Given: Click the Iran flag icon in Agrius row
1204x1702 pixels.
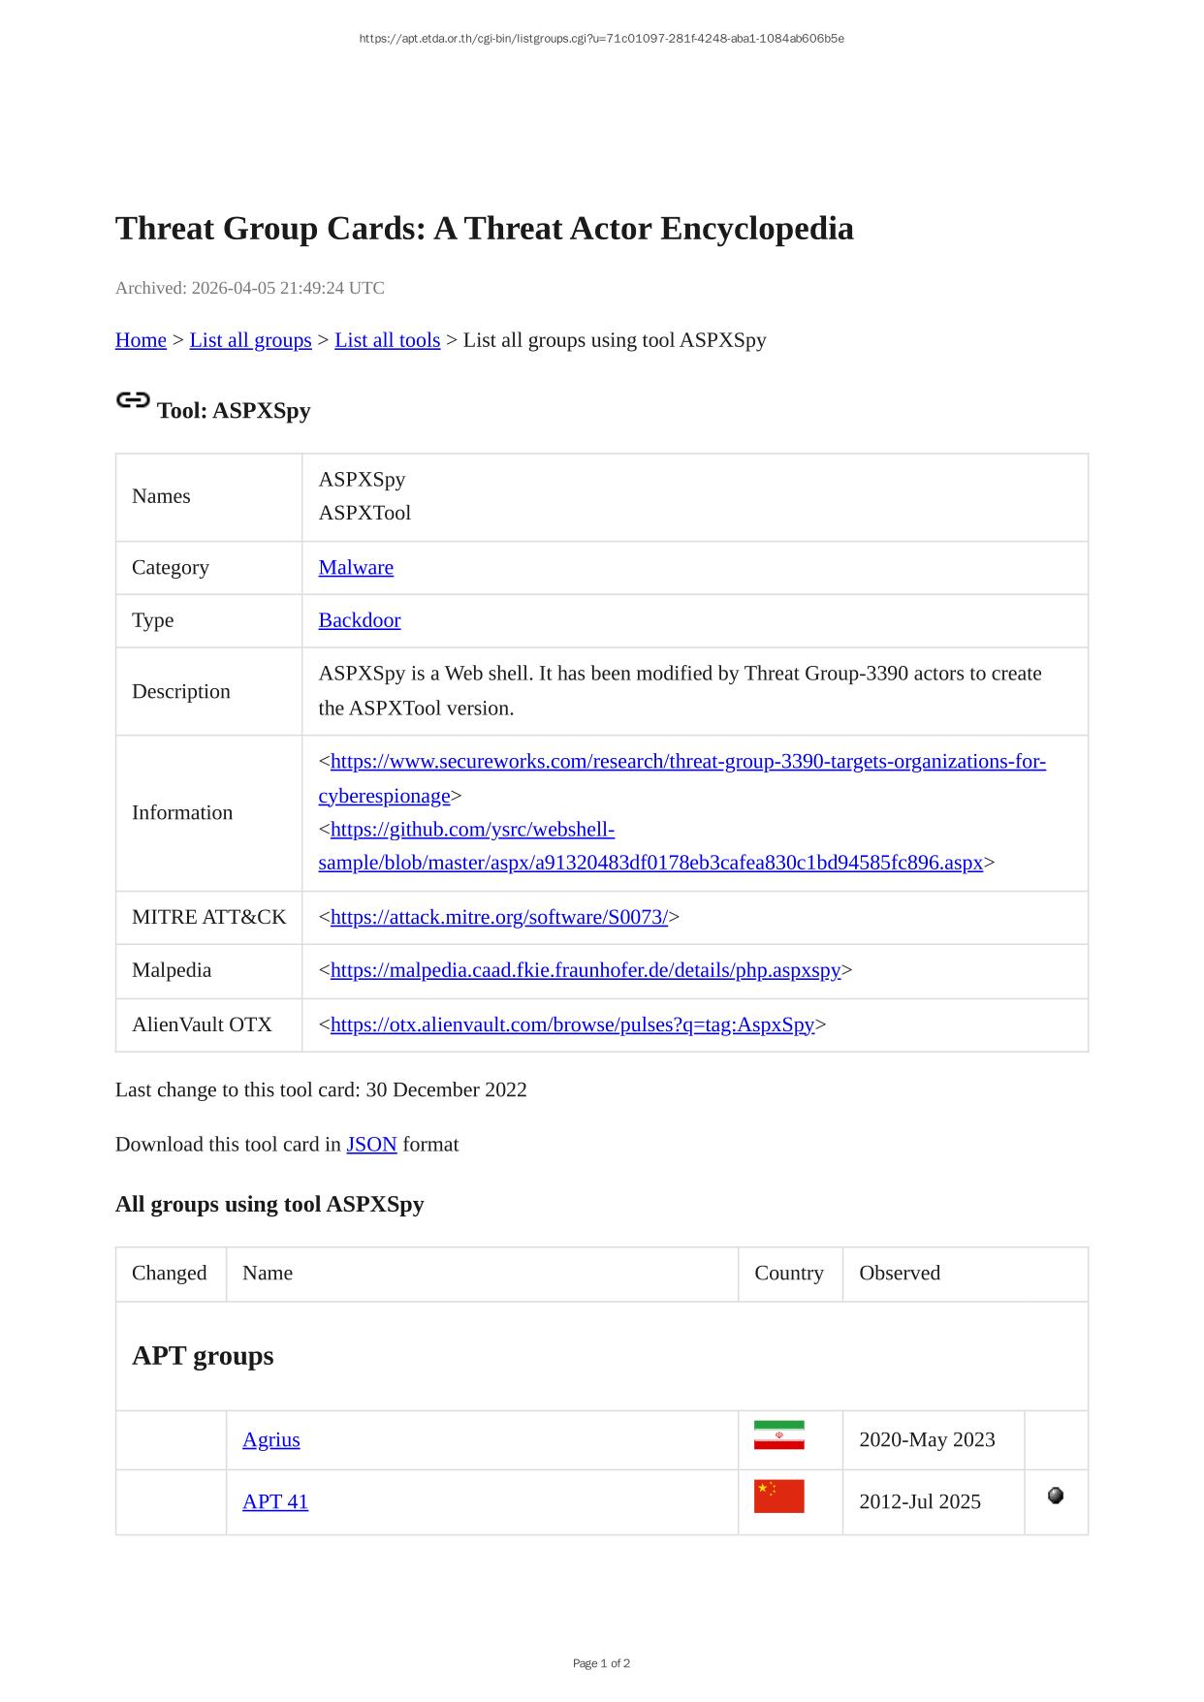Looking at the screenshot, I should 778,1435.
